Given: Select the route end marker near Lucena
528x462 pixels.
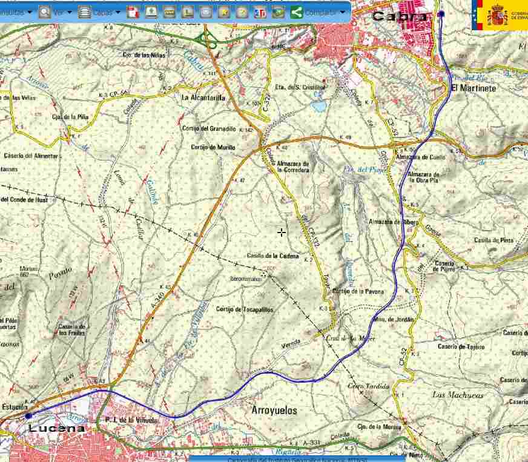Looking at the screenshot, I should (x=28, y=416).
